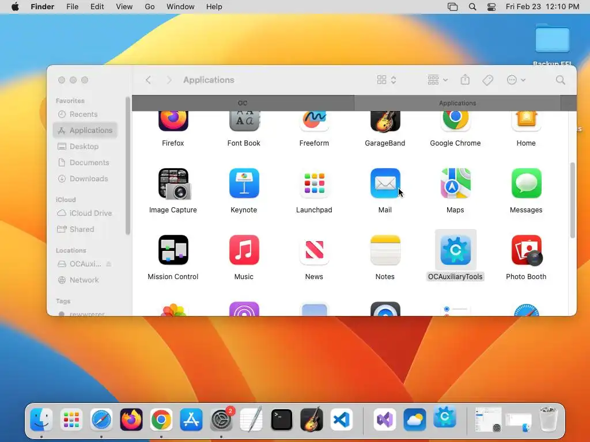Go back with the toolbar chevron
Screen dimensions: 590x442
point(148,79)
